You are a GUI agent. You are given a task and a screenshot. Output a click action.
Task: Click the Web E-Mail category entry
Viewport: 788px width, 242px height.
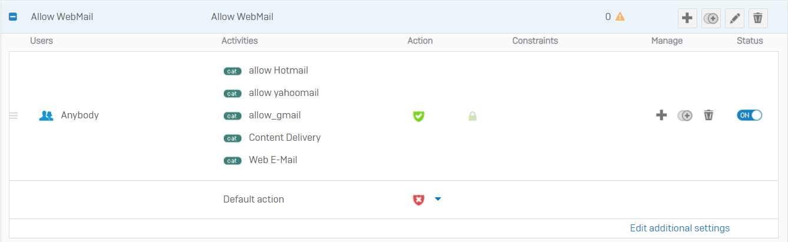coord(273,160)
